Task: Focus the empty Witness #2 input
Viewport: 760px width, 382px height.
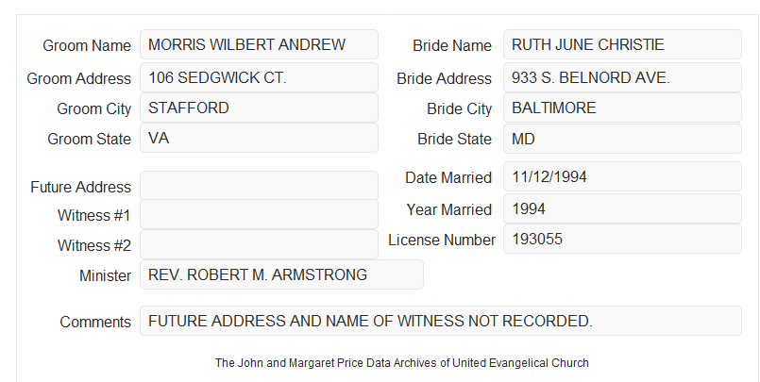Action: click(259, 244)
